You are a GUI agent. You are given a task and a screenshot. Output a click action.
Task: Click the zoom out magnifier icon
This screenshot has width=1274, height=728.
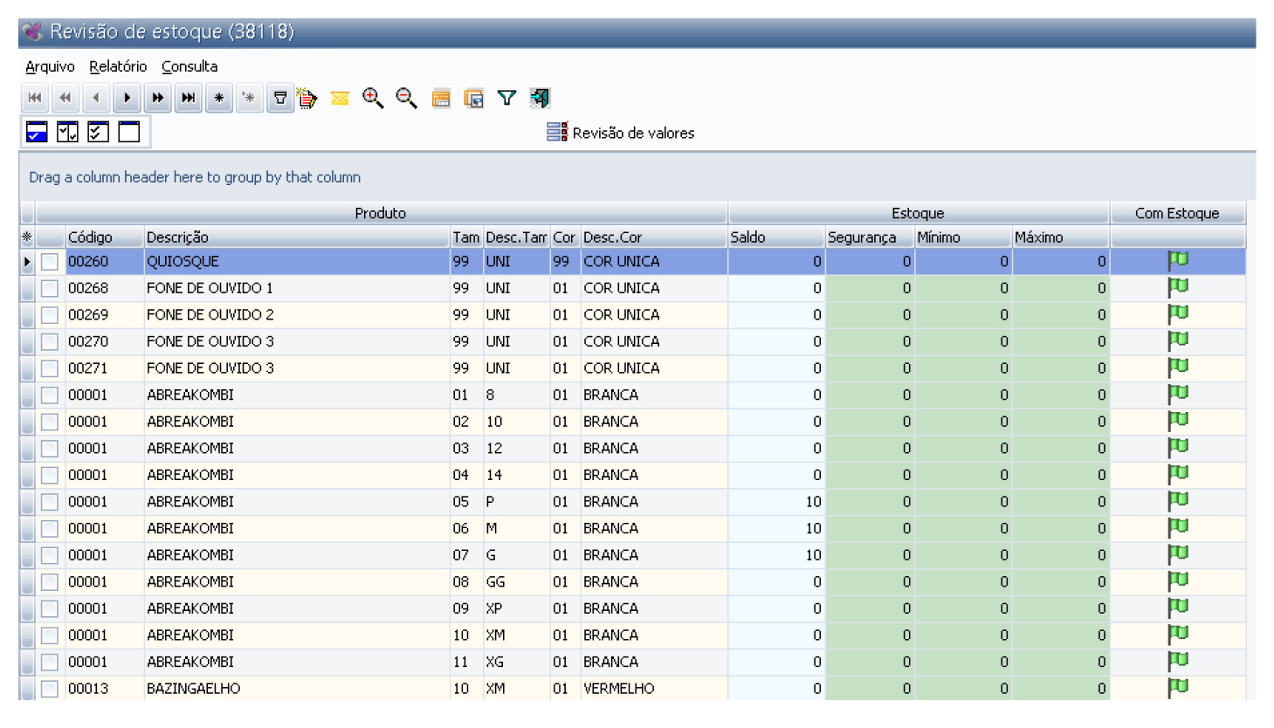(x=406, y=98)
